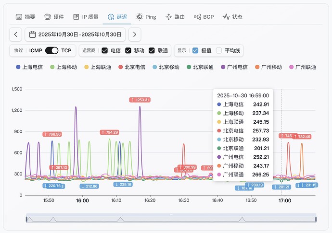Uncheck the 电信 carrier checkbox

pyautogui.click(x=104, y=50)
